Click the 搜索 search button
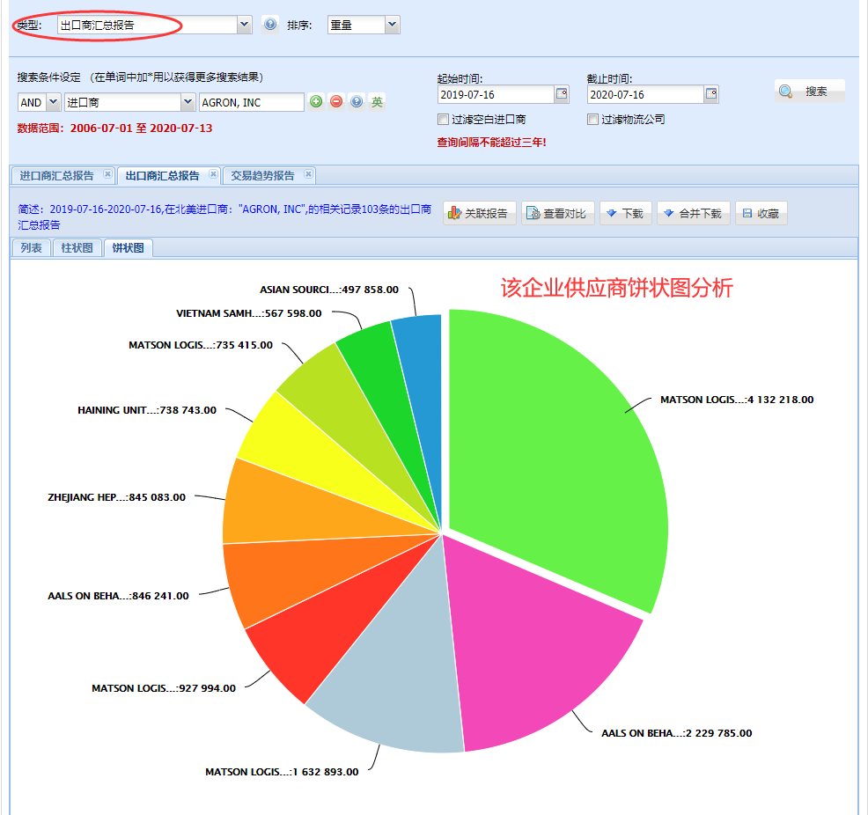This screenshot has height=815, width=868. (x=809, y=92)
